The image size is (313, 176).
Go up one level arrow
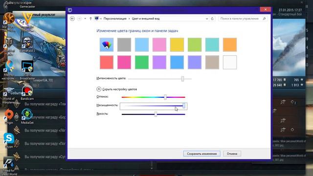(x=90, y=19)
